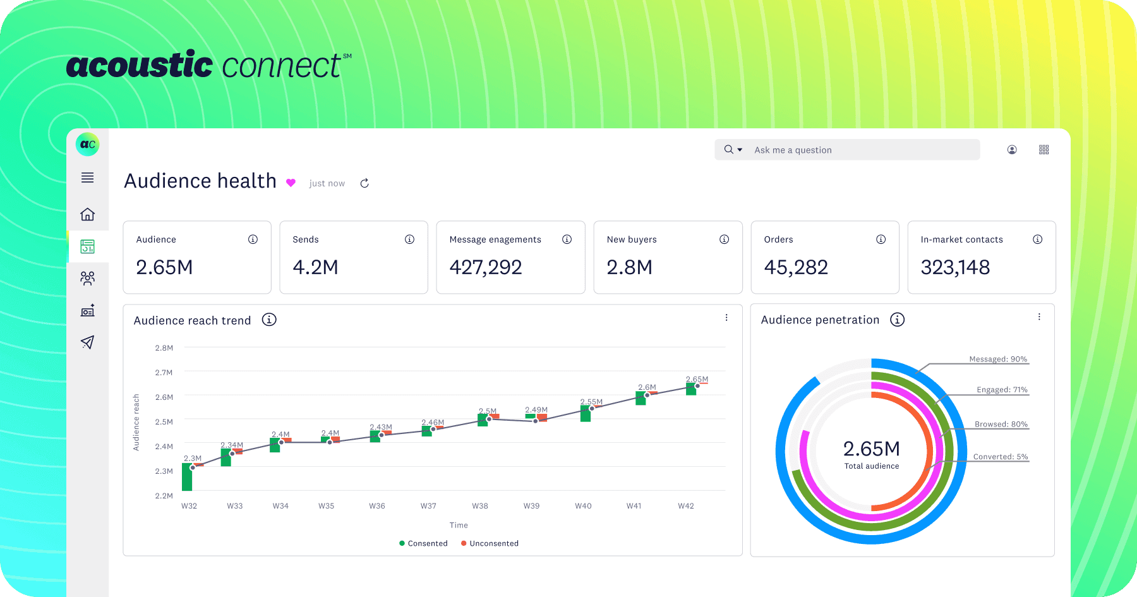The image size is (1137, 597).
Task: Click the refresh icon beside just now
Action: pos(364,183)
